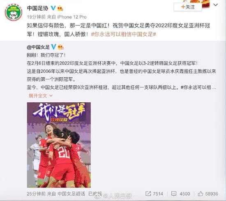Like the post with thumbs-up 58936
The image size is (226, 201).
click(x=201, y=194)
